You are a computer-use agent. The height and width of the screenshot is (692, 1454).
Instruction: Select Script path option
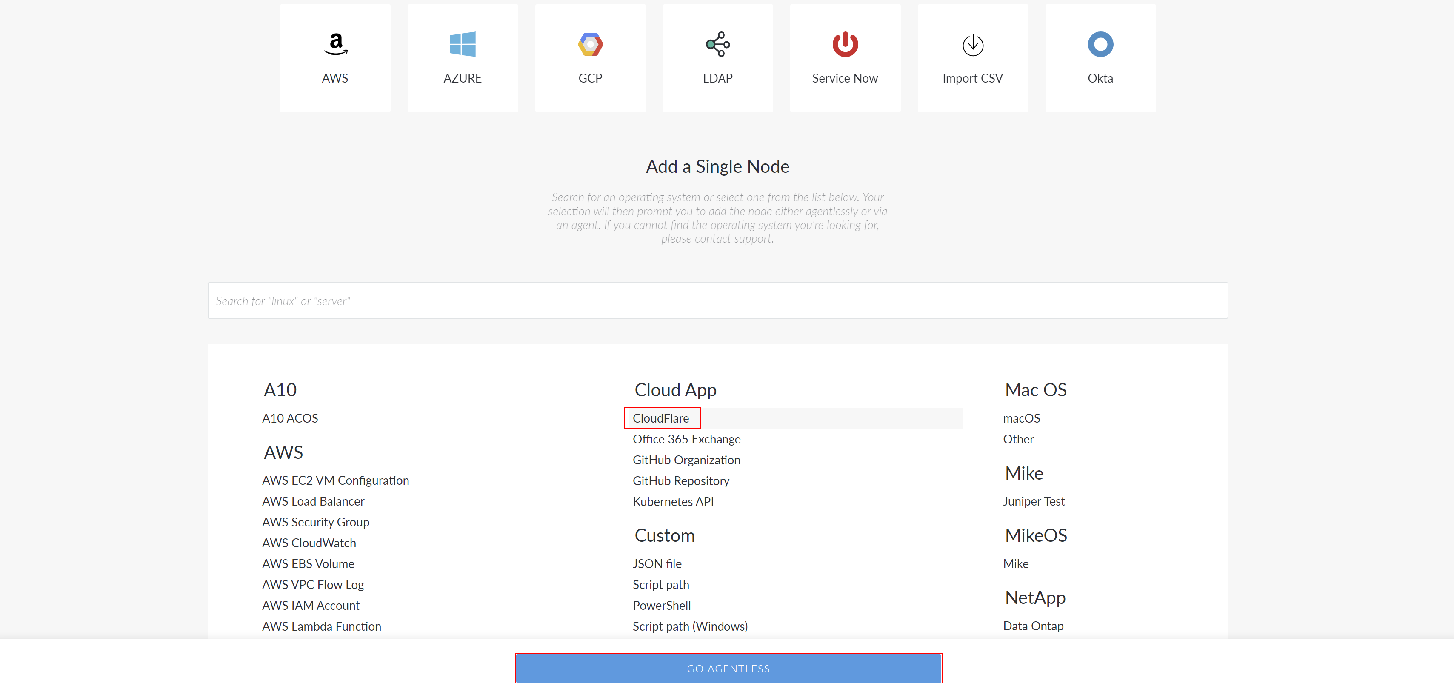coord(661,585)
